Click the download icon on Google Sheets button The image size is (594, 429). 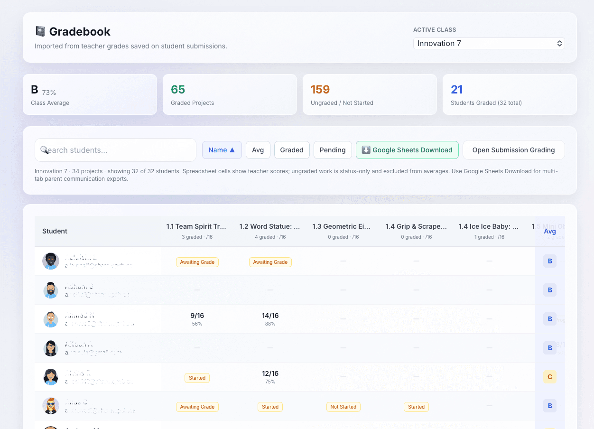(366, 150)
